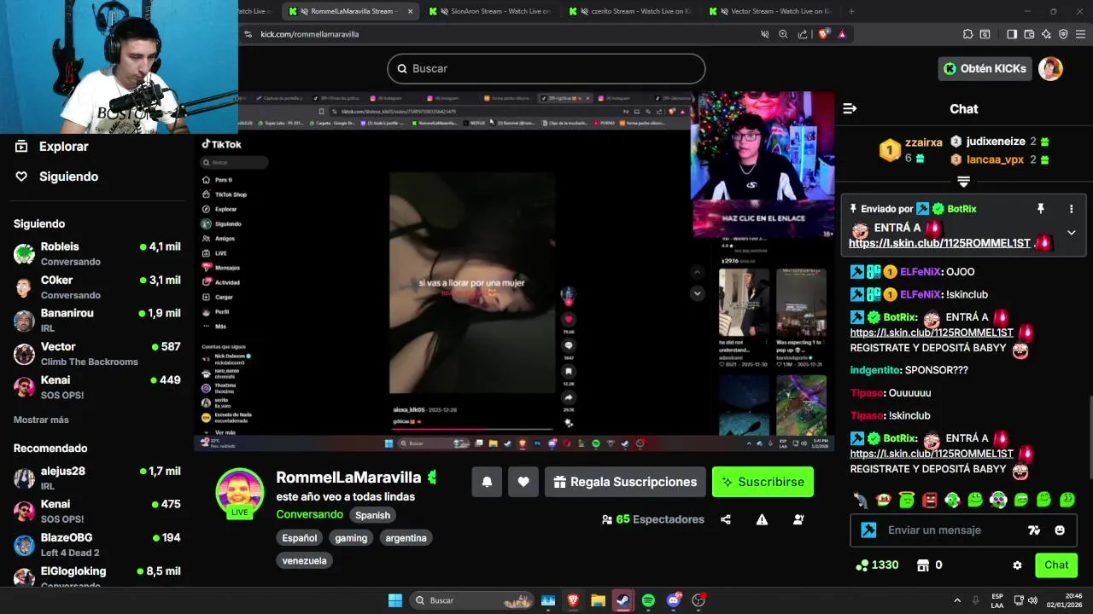Open alejus28 recommended channel
This screenshot has height=614, width=1093.
click(96, 478)
